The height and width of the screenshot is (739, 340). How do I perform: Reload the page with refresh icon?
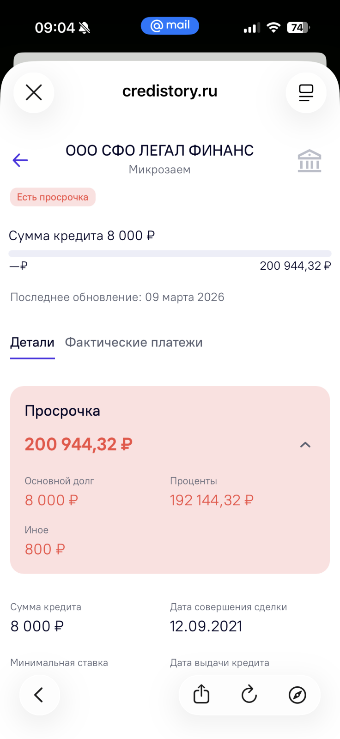tap(249, 695)
